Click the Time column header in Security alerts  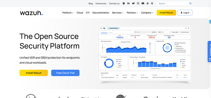(102, 75)
